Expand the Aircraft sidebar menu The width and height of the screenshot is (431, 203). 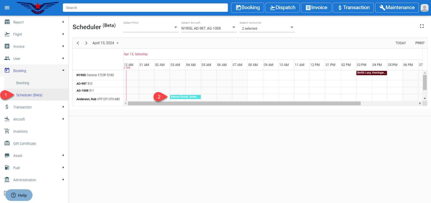click(34, 119)
